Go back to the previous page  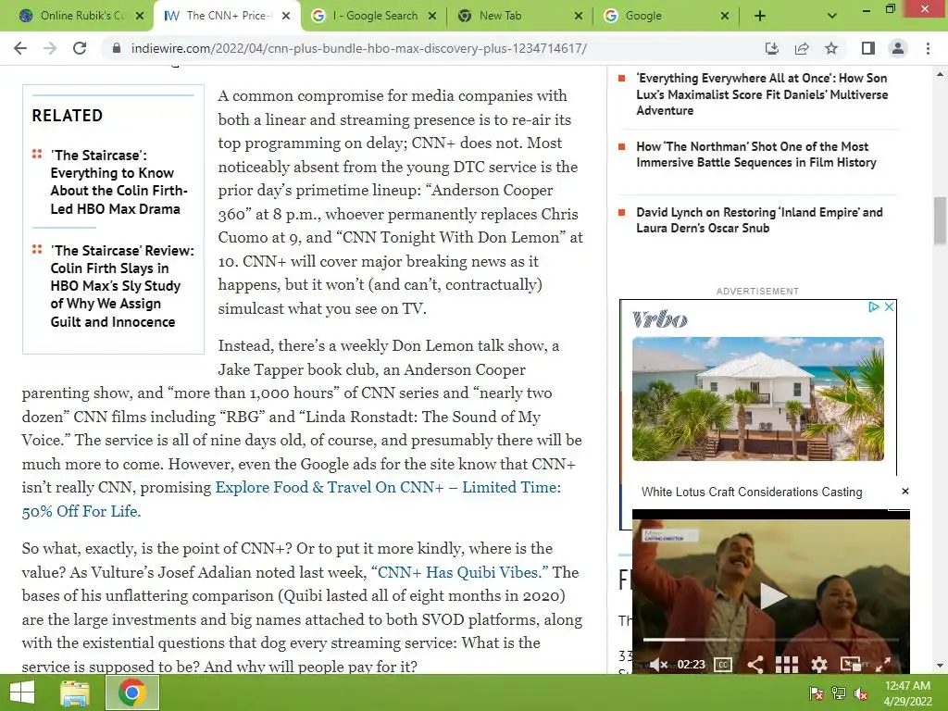[x=20, y=48]
